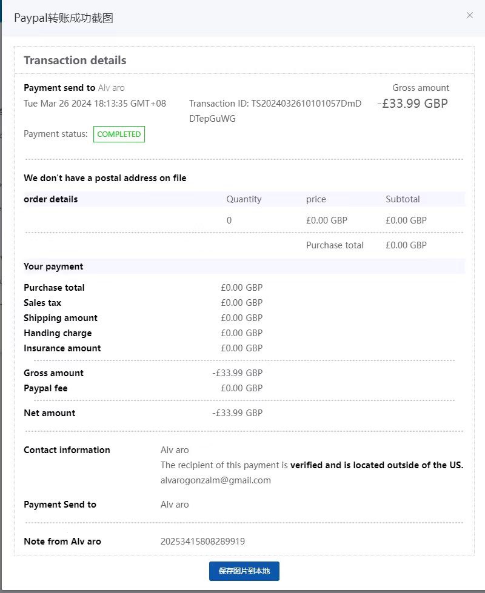Click the note number 20253415808289919
485x593 pixels.
202,542
